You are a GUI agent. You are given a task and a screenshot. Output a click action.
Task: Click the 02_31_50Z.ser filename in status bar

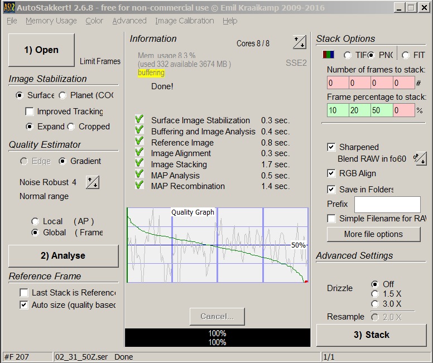pos(81,357)
